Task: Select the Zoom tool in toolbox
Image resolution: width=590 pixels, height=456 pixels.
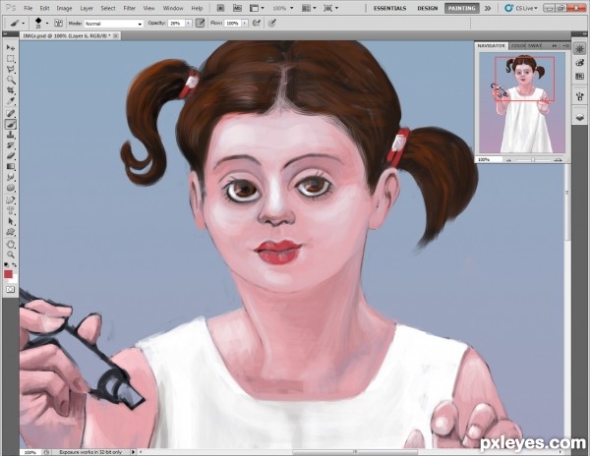Action: [x=11, y=255]
